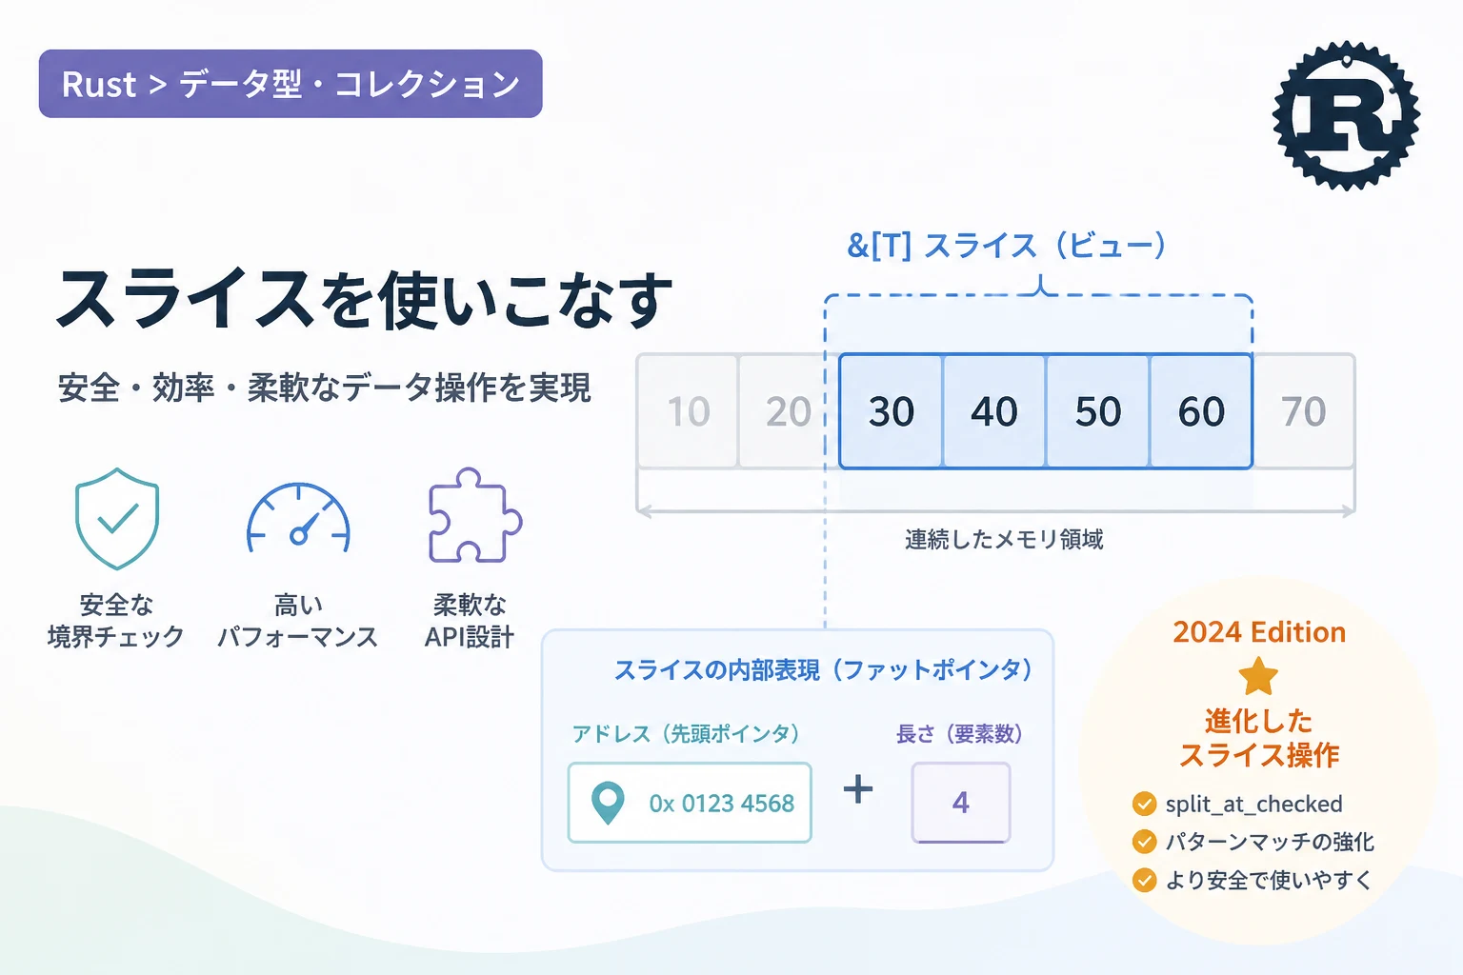The width and height of the screenshot is (1463, 975).
Task: Click the greyed-out cell 10
Action: [x=688, y=411]
